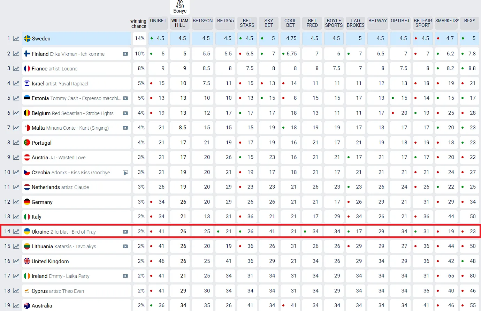The width and height of the screenshot is (481, 311).
Task: Open the Italy country entry
Action: [76, 217]
